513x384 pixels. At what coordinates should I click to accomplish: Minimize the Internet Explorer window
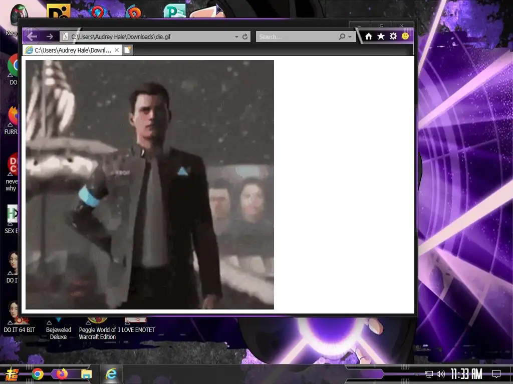pos(359,25)
